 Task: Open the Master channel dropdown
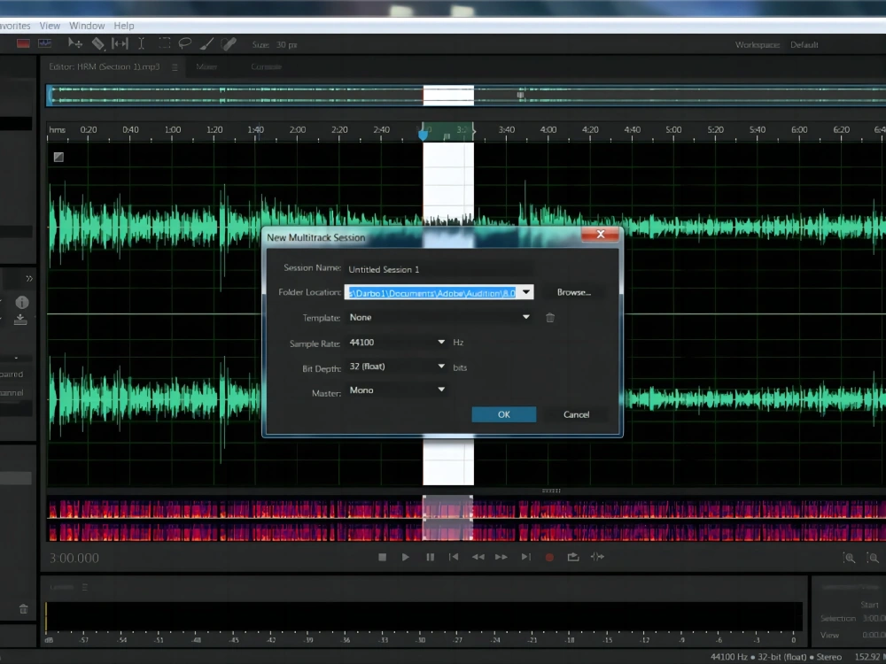pyautogui.click(x=397, y=390)
